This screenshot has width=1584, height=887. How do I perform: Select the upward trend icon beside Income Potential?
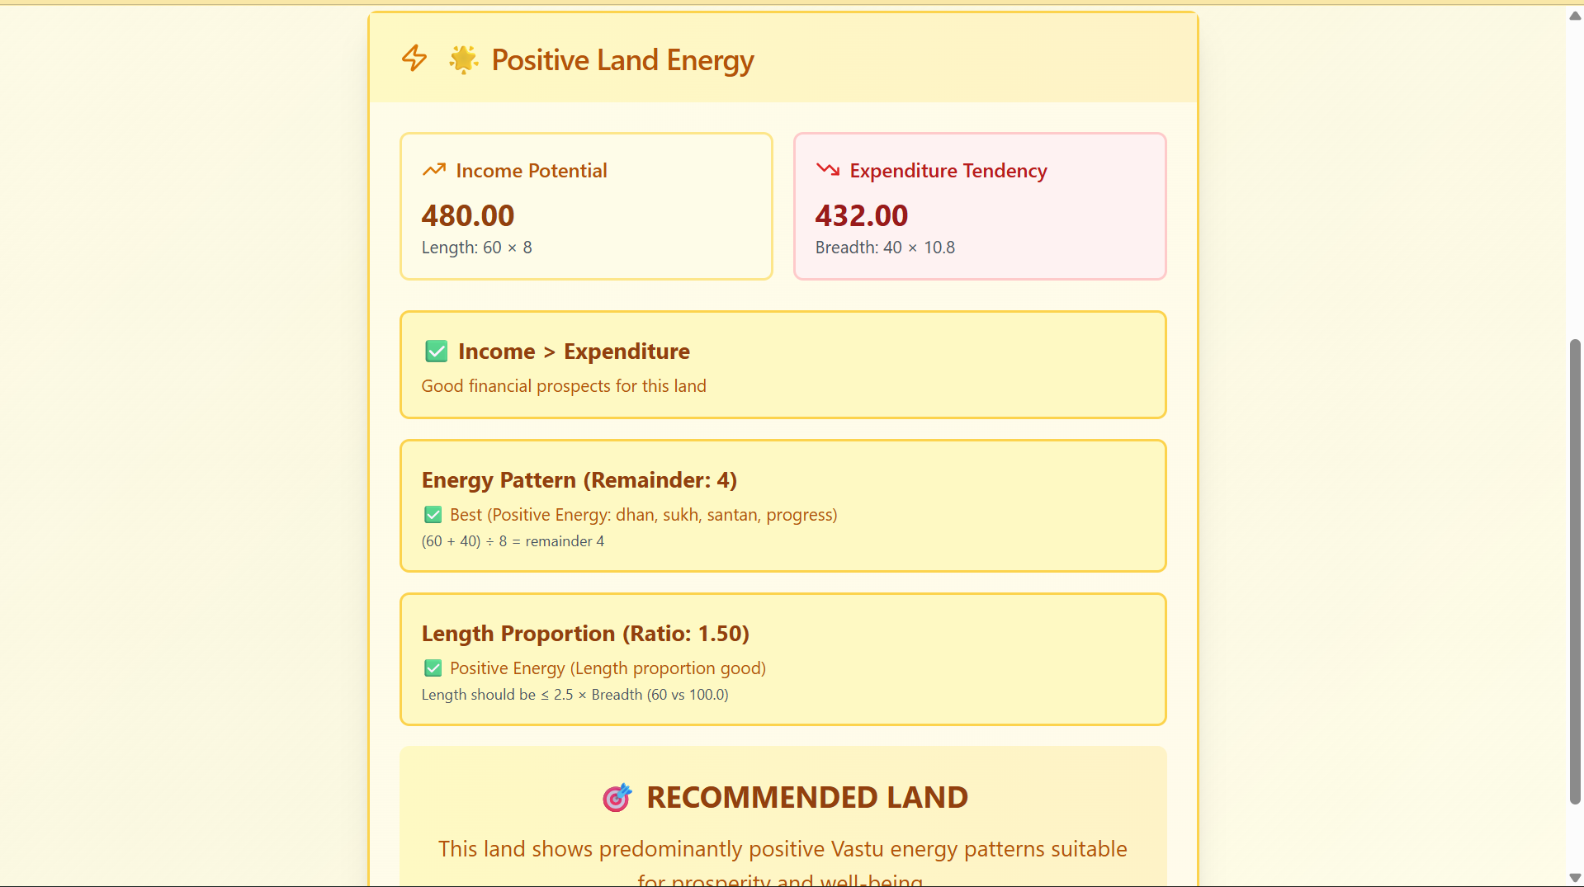[435, 169]
